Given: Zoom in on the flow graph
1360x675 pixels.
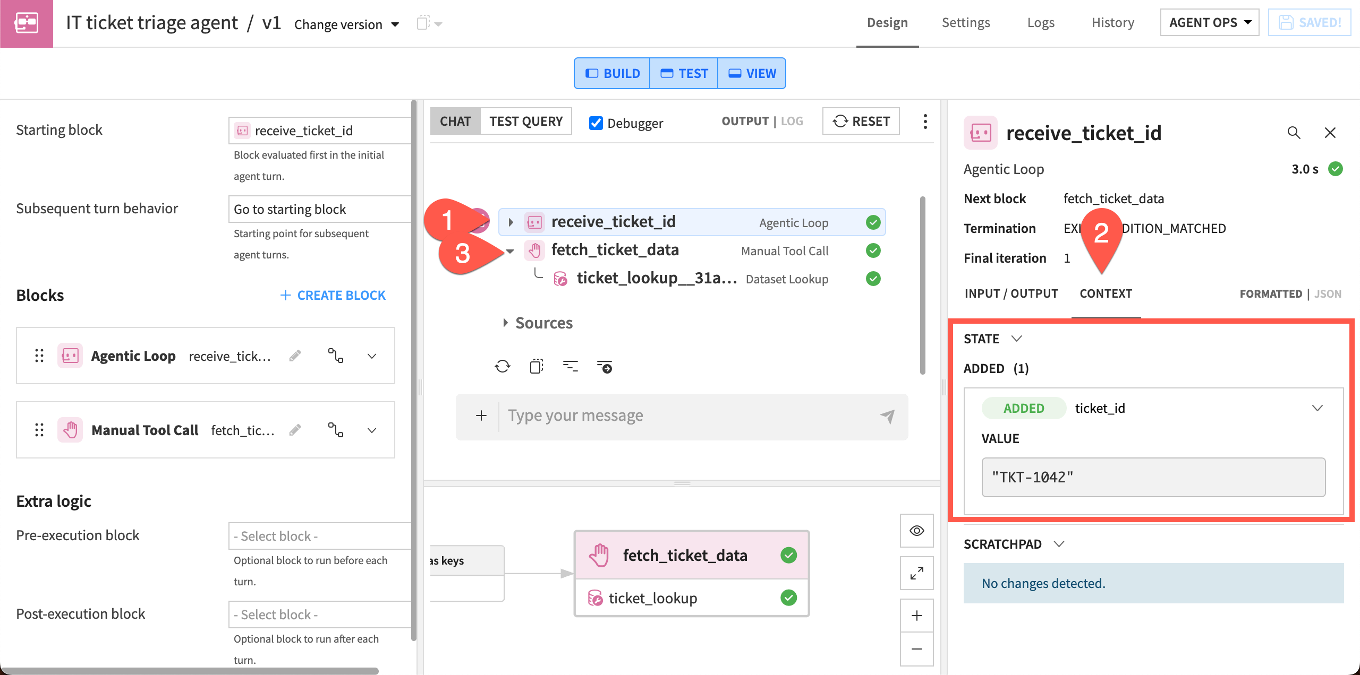Looking at the screenshot, I should (x=917, y=616).
